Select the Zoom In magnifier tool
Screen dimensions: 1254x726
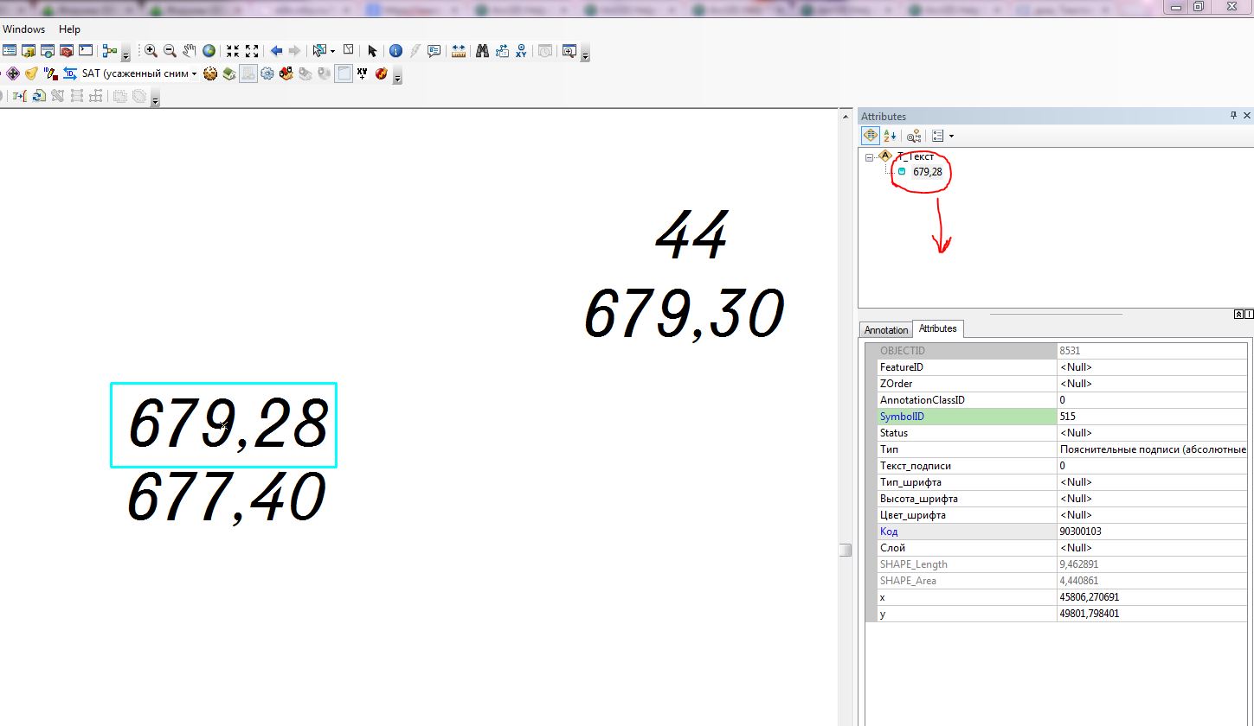[x=151, y=51]
